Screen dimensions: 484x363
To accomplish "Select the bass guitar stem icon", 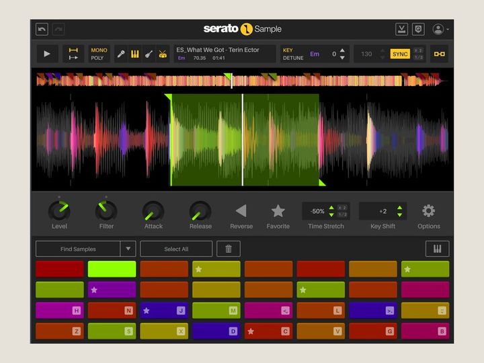I will (149, 54).
